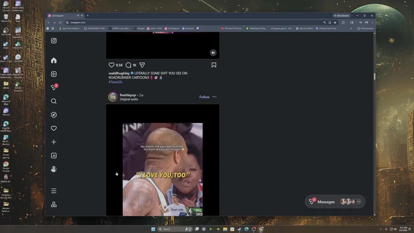414x233 pixels.
Task: Open the Instagram logo in the sidebar
Action: pos(54,41)
